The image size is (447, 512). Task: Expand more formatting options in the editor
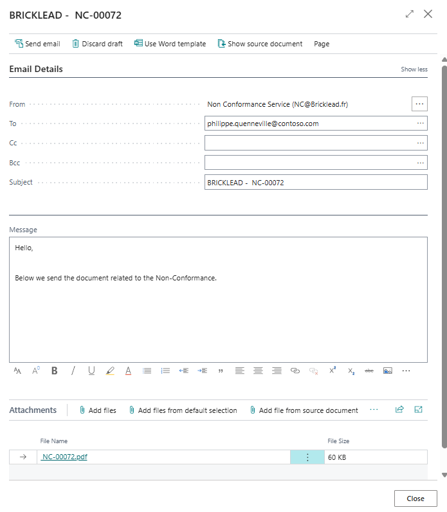(x=406, y=370)
